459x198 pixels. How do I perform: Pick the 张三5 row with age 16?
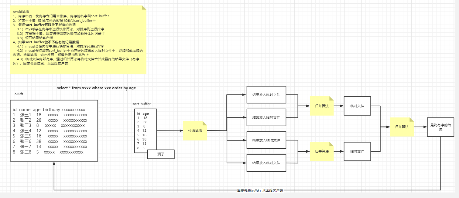[50, 136]
